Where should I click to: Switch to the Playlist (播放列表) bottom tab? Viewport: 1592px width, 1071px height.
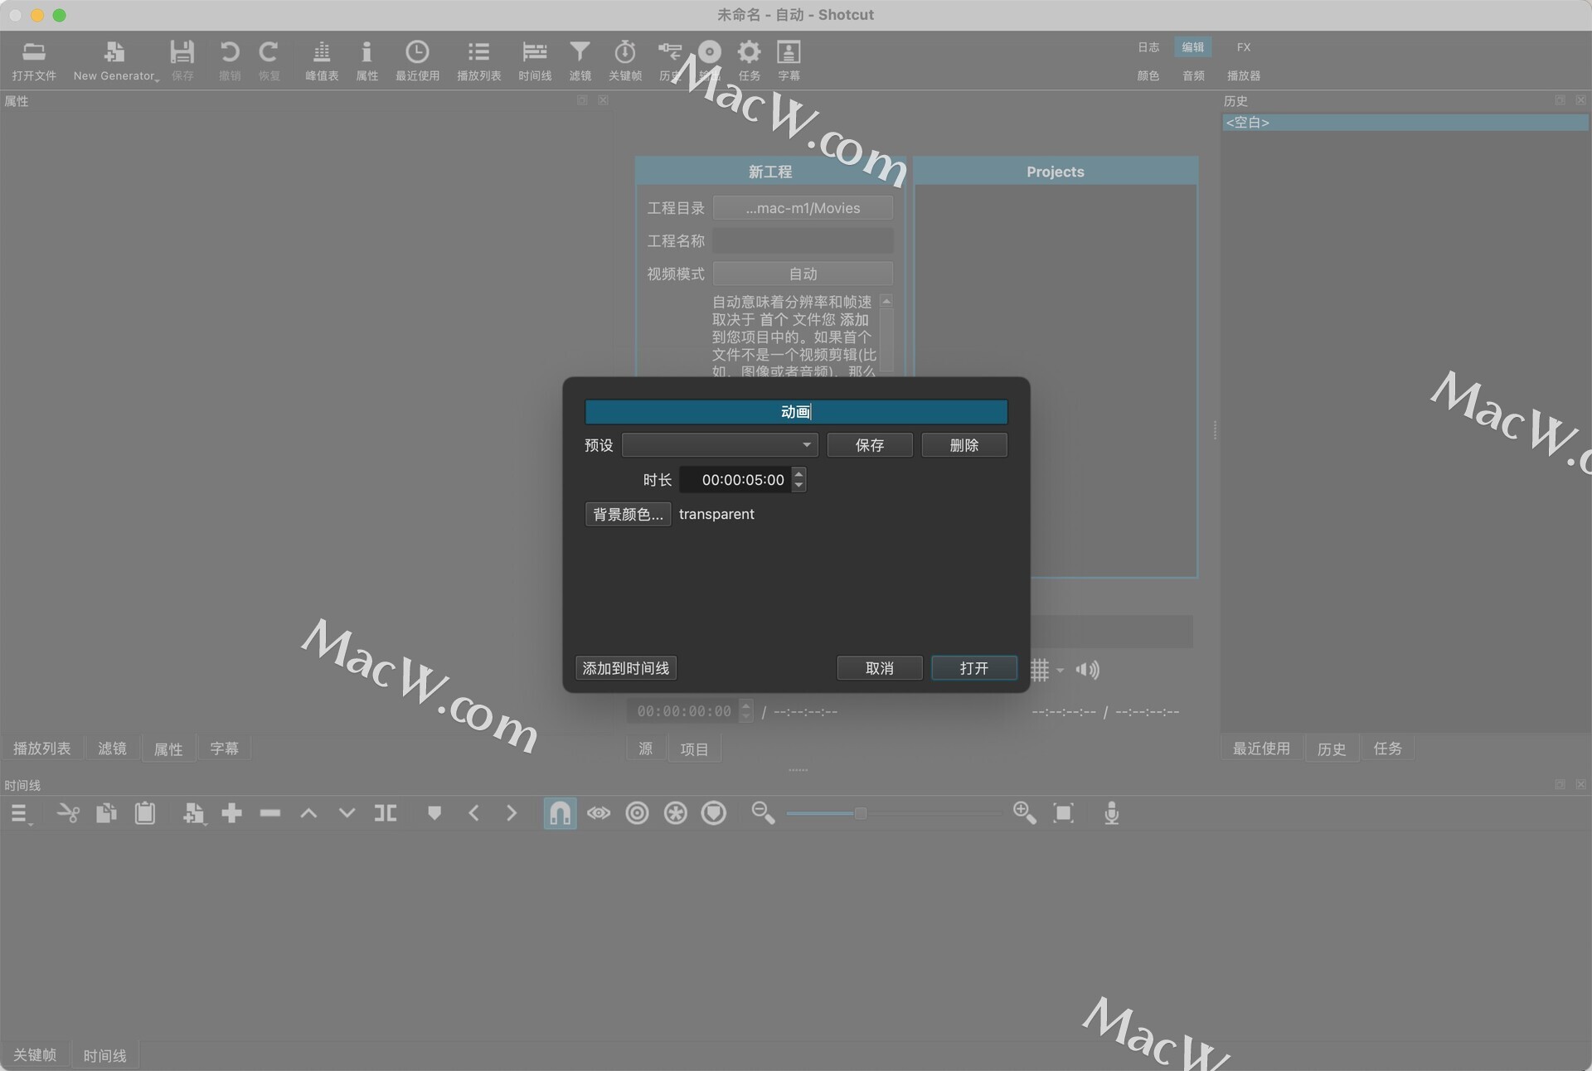click(x=41, y=749)
